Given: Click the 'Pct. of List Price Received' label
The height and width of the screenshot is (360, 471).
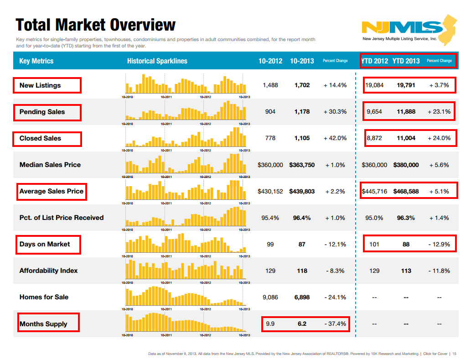Looking at the screenshot, I should 62,218.
